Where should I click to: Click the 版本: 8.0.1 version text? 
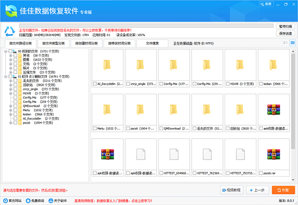click(x=287, y=201)
